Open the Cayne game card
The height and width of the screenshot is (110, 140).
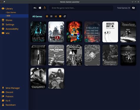pyautogui.click(x=38, y=55)
